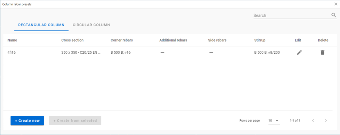The width and height of the screenshot is (340, 135).
Task: Click the Additional rebars column header
Action: (x=173, y=40)
